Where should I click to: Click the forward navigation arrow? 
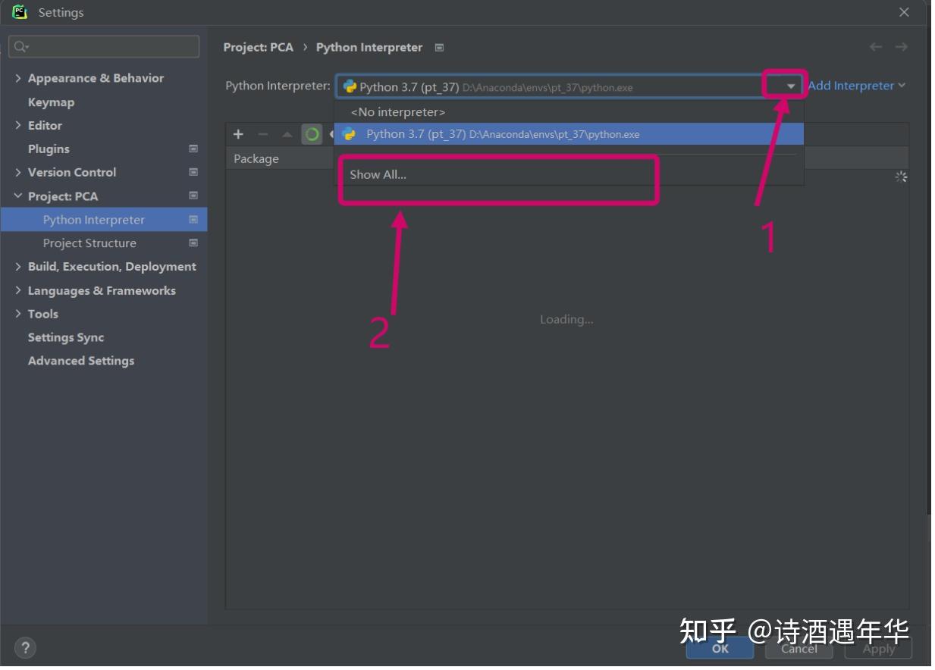coord(901,47)
